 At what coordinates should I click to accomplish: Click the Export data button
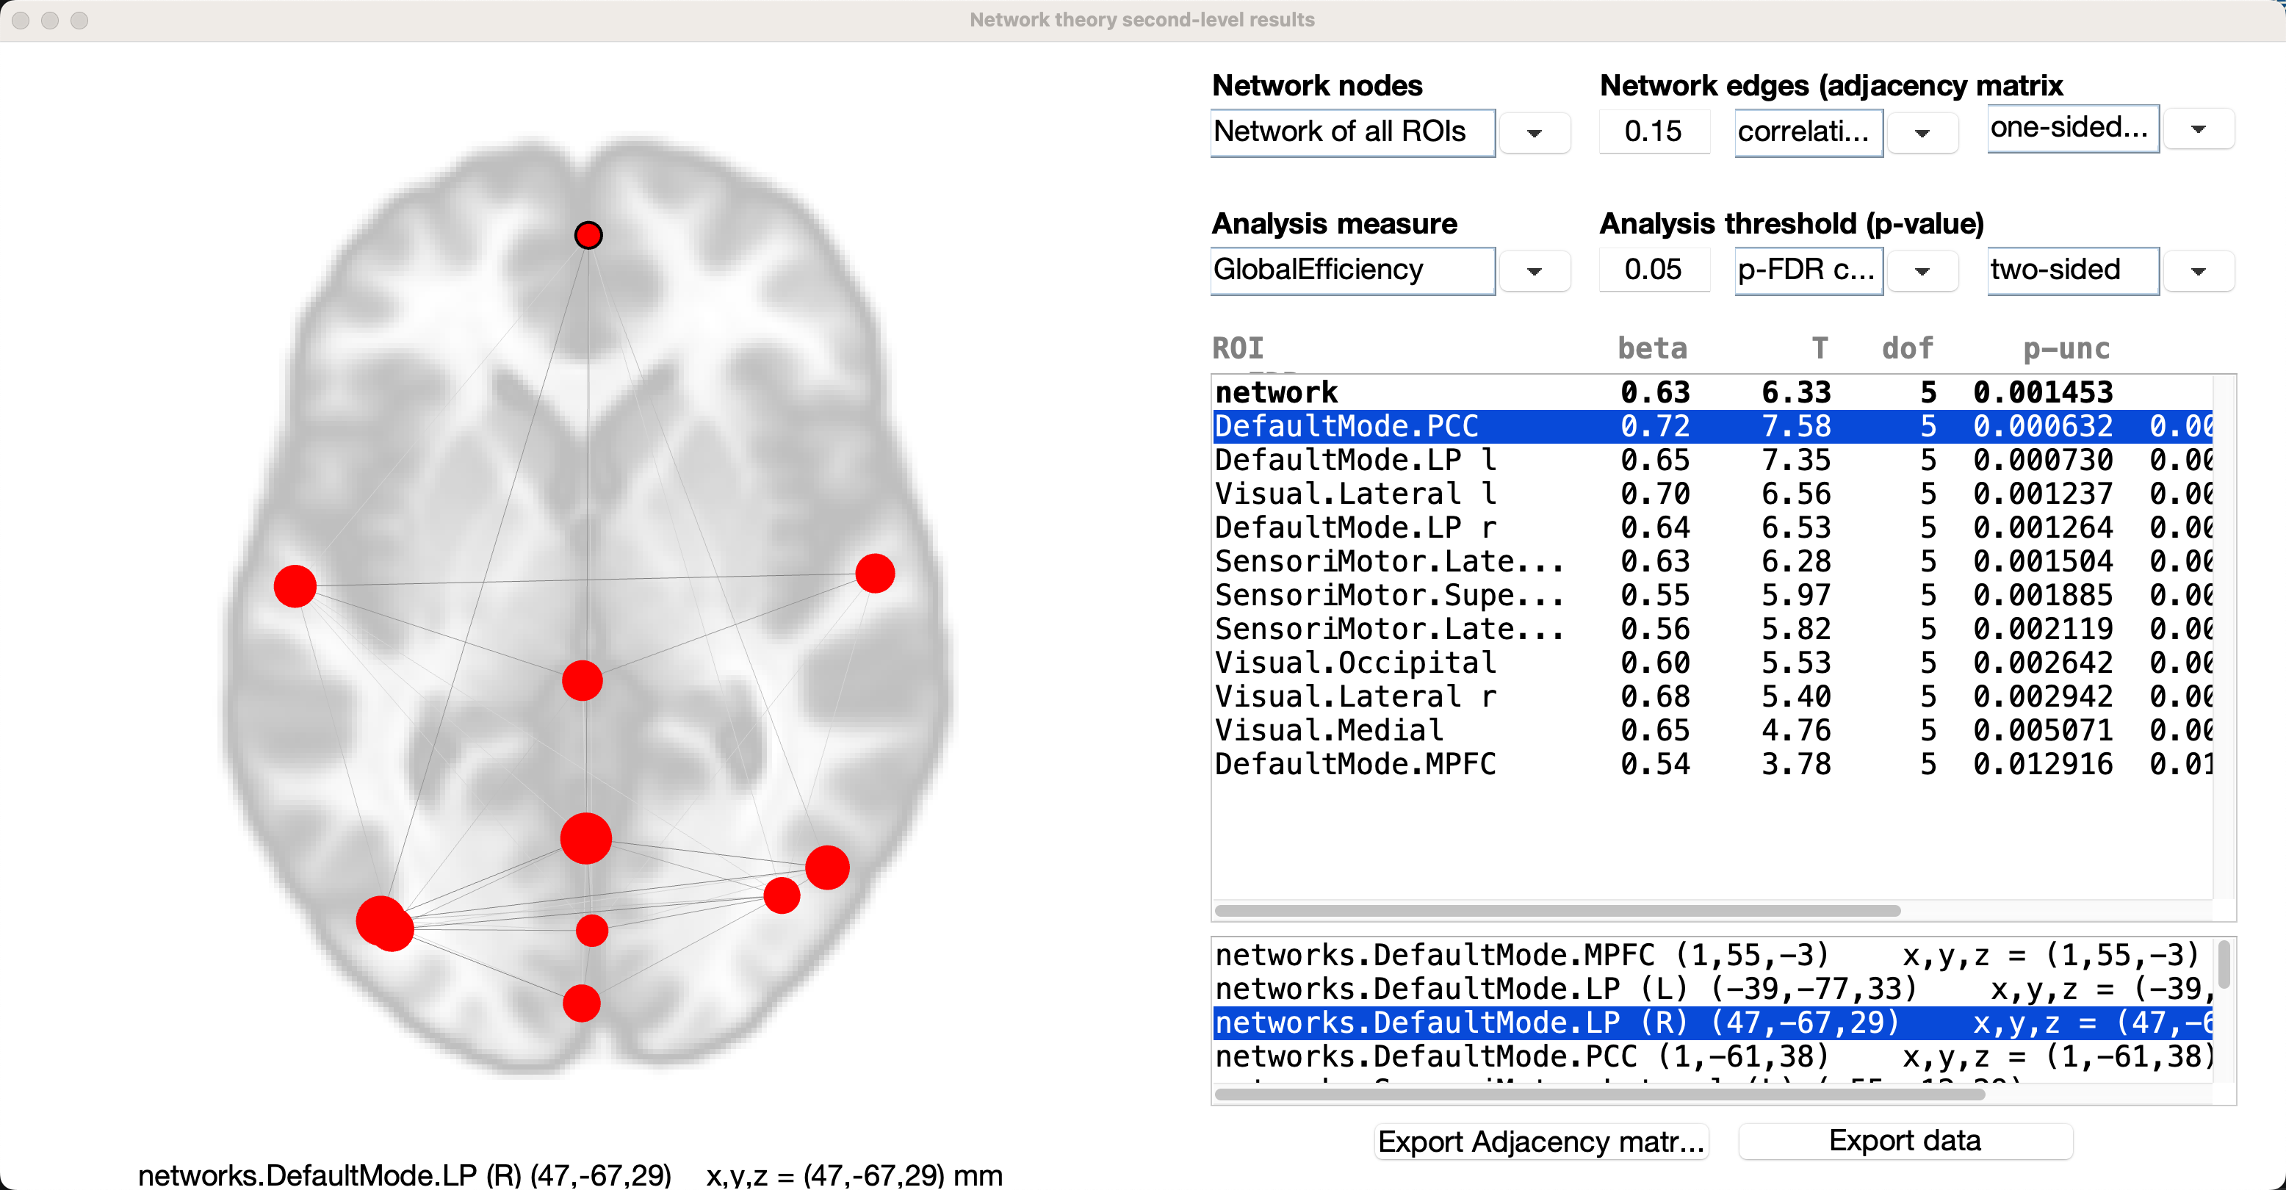pyautogui.click(x=1905, y=1142)
